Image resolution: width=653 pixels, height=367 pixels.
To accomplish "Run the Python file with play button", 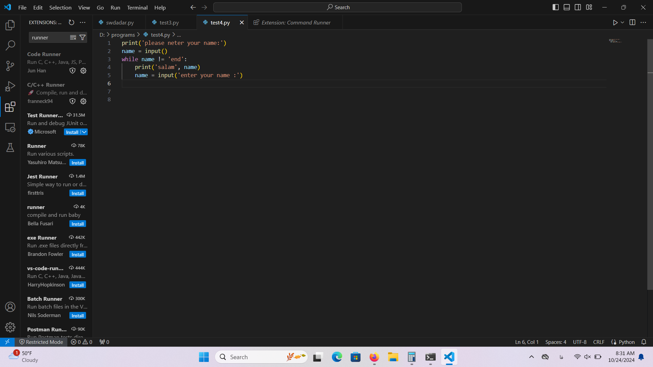I will coord(615,22).
